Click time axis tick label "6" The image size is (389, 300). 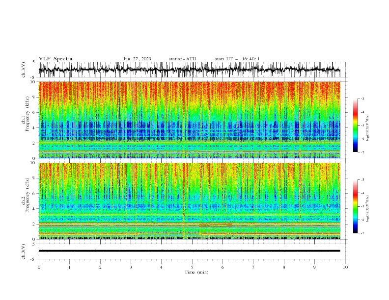point(222,267)
